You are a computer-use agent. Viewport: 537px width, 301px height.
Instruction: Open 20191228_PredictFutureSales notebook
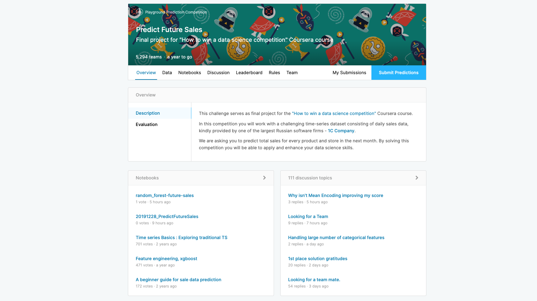[x=167, y=216]
